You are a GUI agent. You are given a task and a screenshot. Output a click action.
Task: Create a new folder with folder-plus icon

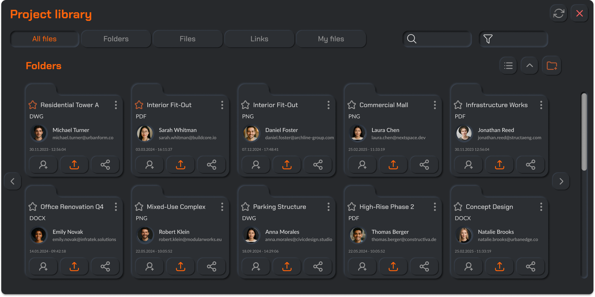552,66
